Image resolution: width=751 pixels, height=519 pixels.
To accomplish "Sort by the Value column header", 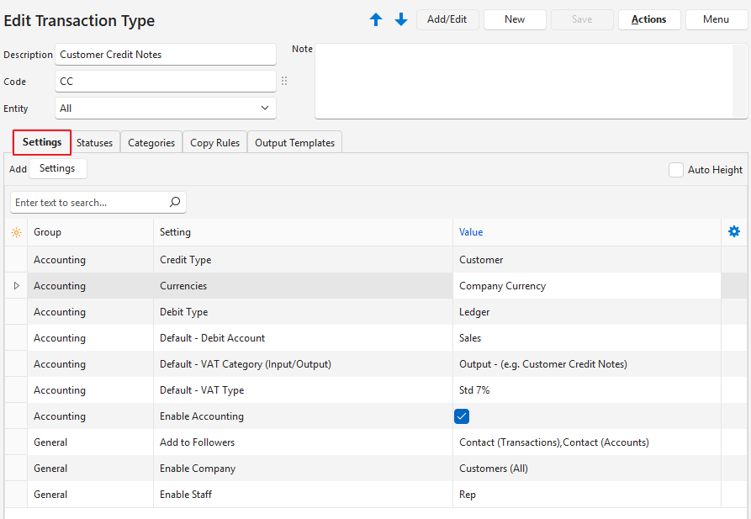I will click(x=471, y=232).
